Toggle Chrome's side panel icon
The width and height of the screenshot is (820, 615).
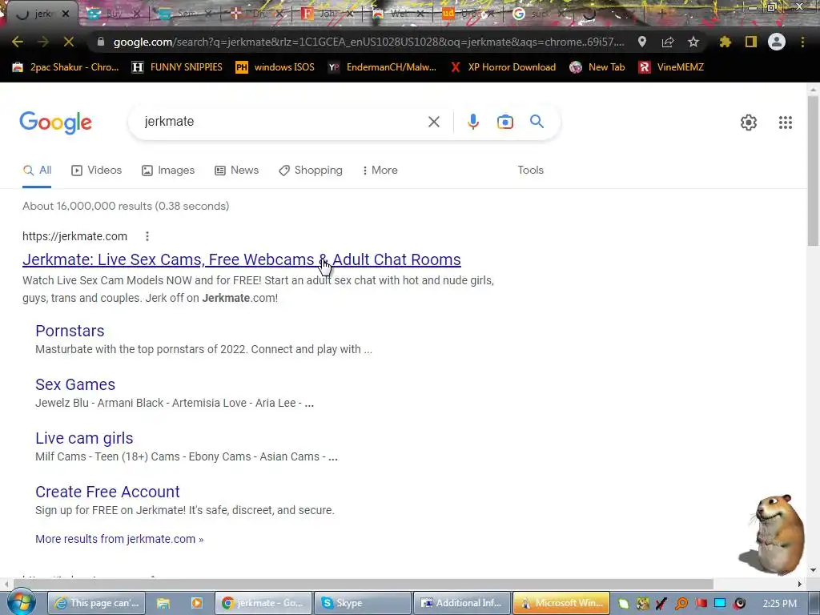click(x=751, y=42)
